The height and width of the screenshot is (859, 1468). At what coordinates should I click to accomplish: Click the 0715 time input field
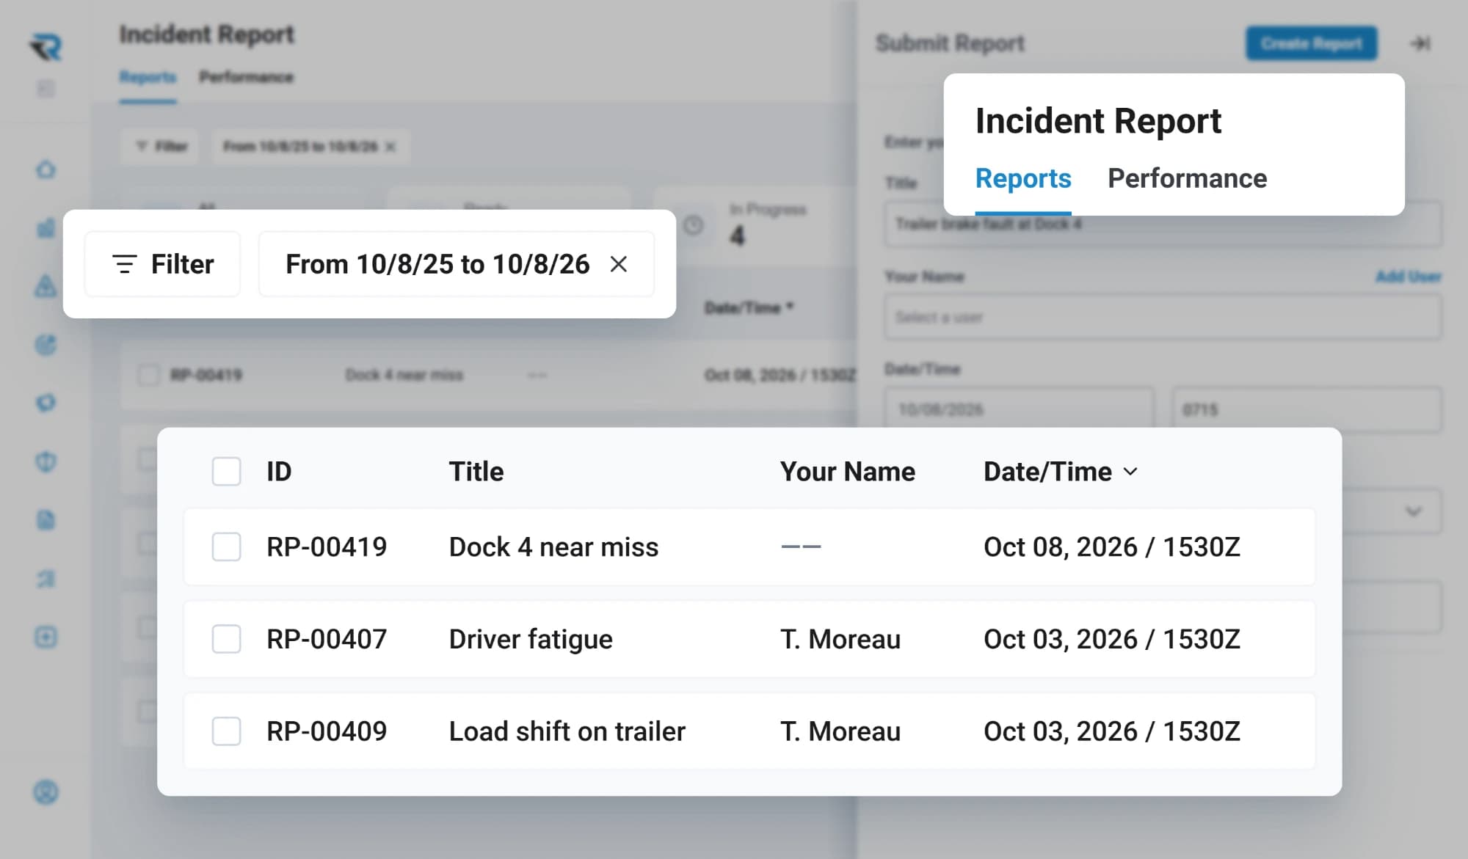(1307, 409)
